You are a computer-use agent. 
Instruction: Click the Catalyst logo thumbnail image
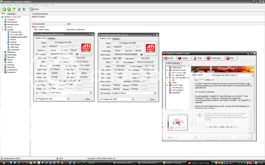pos(178,122)
